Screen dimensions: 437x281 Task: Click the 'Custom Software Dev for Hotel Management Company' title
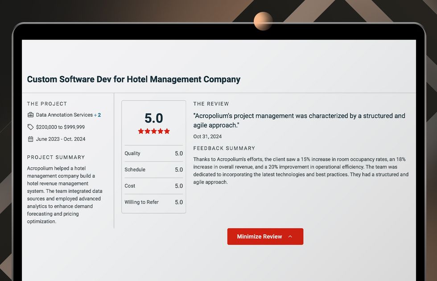click(x=133, y=79)
